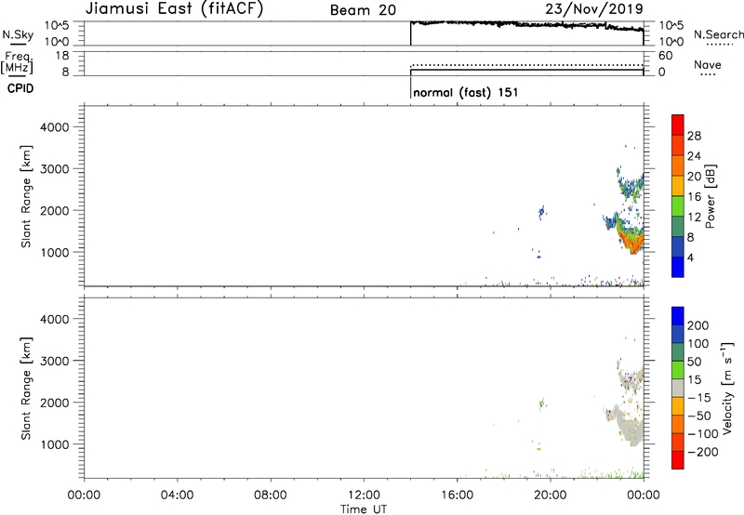Select the "60" tick on the Nave axis
This screenshot has width=744, height=515.
665,56
